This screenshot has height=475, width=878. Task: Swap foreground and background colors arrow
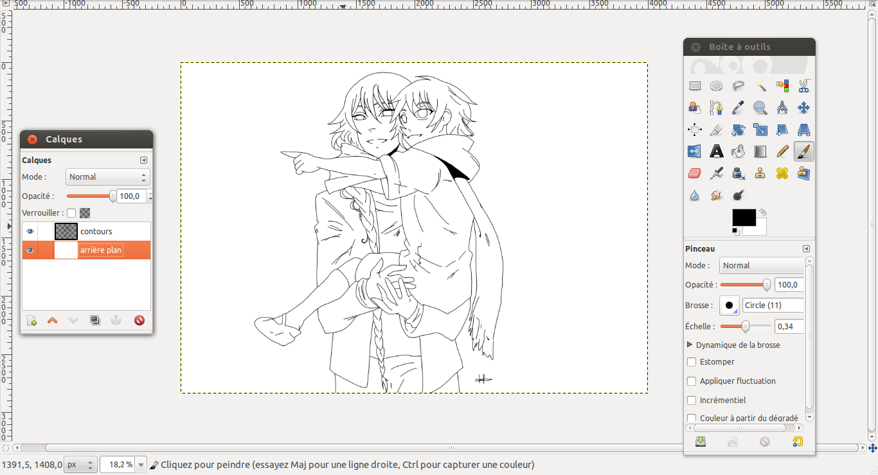pos(763,212)
